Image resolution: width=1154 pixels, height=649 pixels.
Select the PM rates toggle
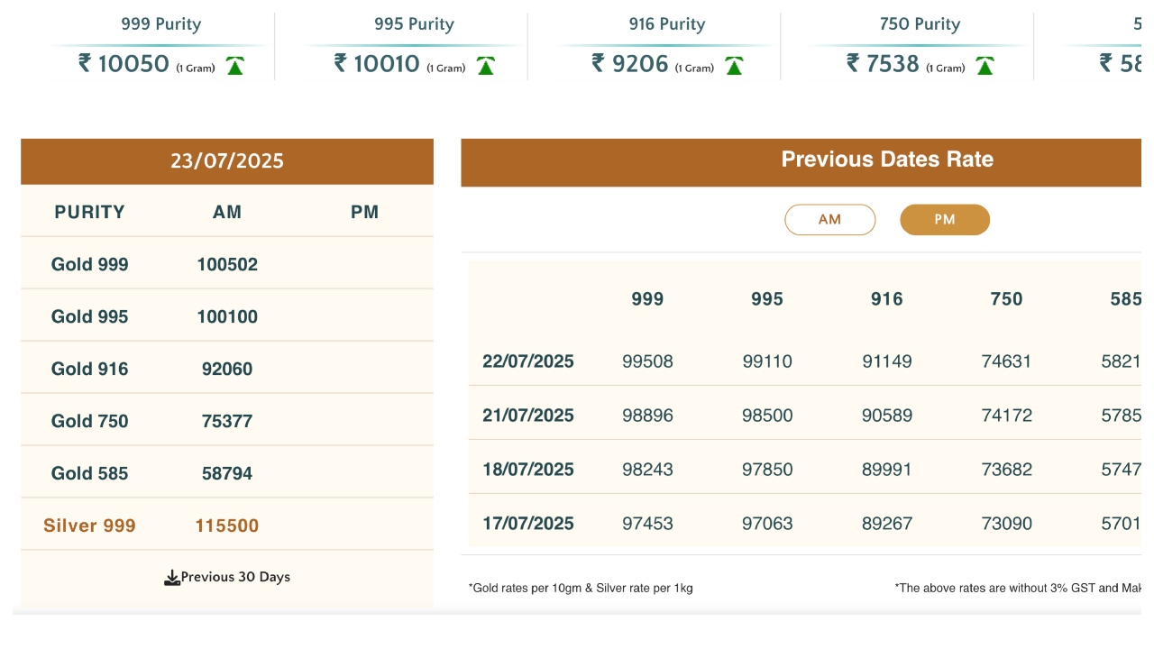(x=945, y=220)
